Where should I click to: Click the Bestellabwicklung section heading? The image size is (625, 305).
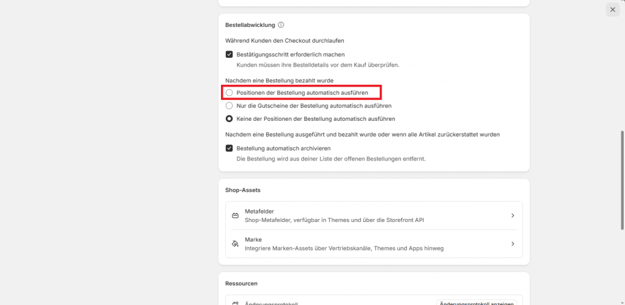[250, 24]
